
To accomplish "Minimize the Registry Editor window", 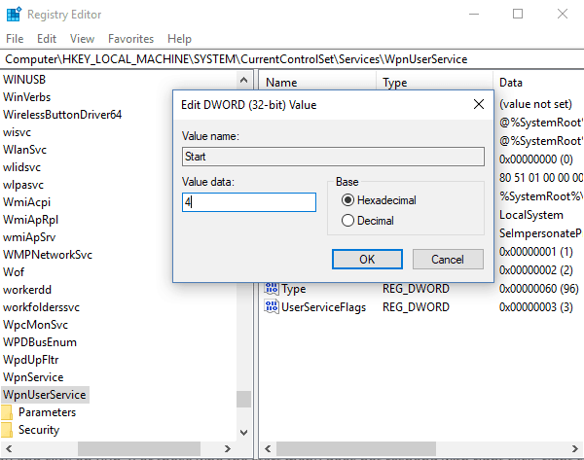I will [474, 15].
